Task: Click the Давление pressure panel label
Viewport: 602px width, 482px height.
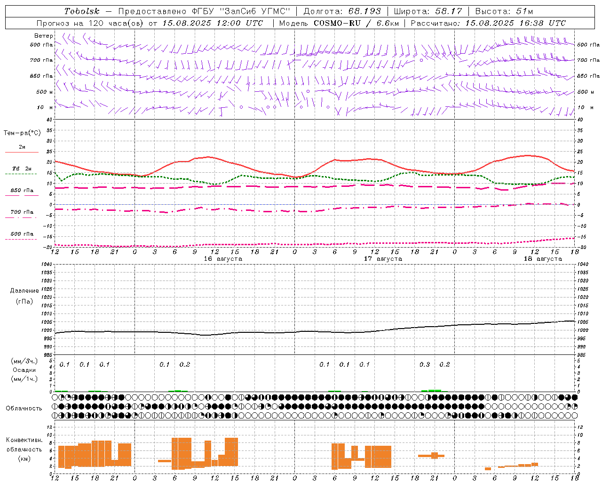Action: pyautogui.click(x=24, y=291)
